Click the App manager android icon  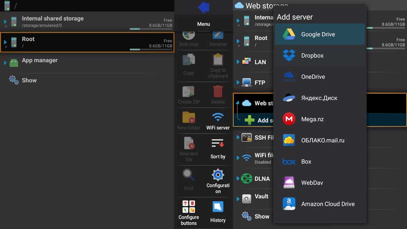(14, 62)
